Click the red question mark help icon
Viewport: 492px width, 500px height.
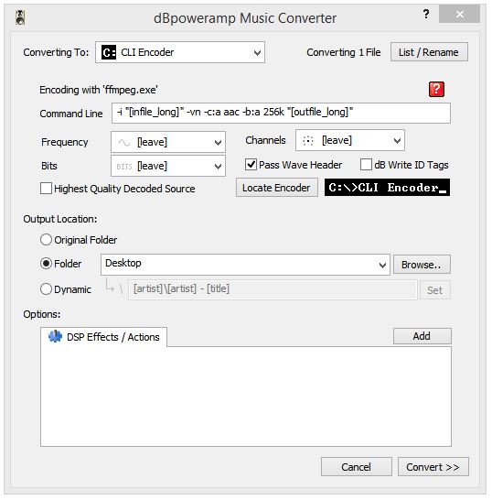pos(436,89)
